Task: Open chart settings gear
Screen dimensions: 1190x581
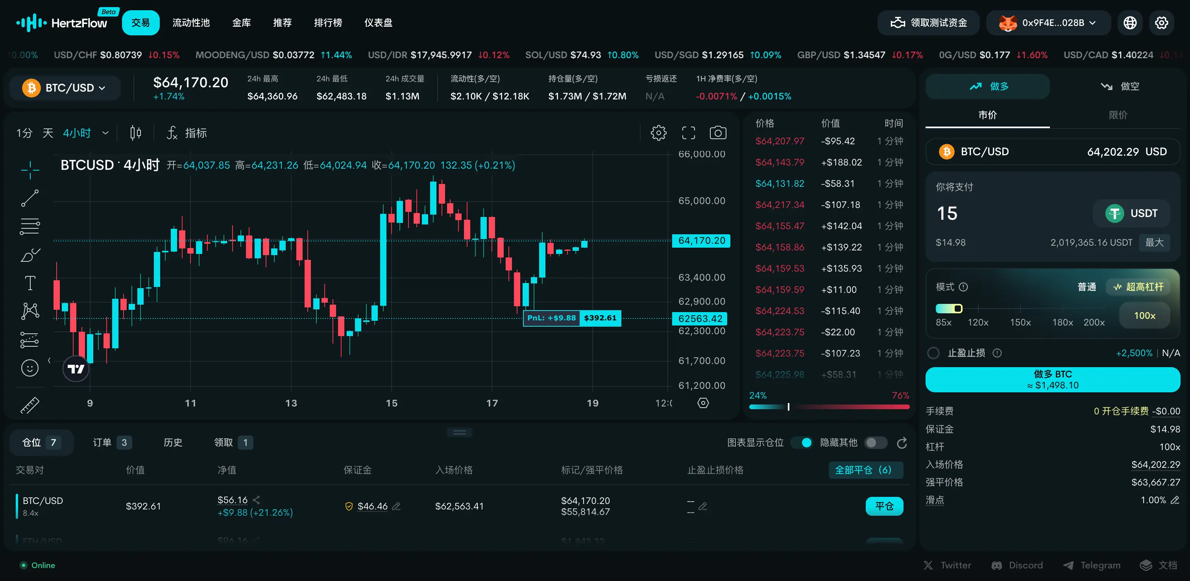Action: tap(658, 133)
